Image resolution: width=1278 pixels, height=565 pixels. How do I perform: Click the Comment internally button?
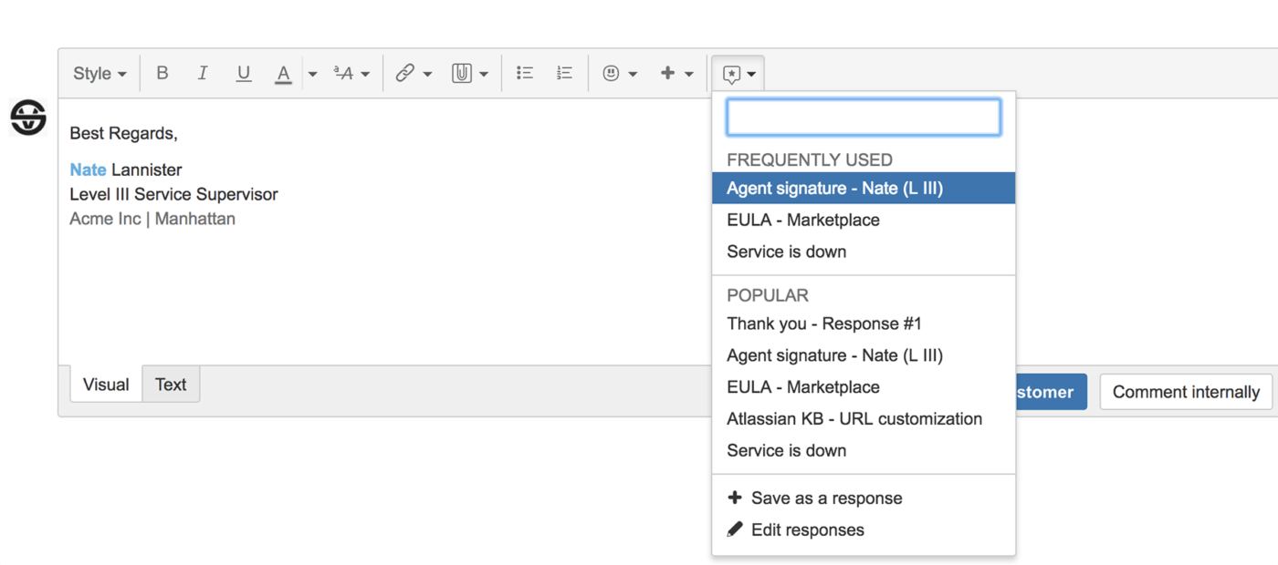1186,392
